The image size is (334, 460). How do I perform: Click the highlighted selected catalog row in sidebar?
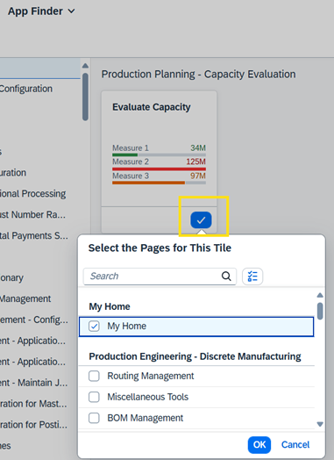(x=40, y=68)
